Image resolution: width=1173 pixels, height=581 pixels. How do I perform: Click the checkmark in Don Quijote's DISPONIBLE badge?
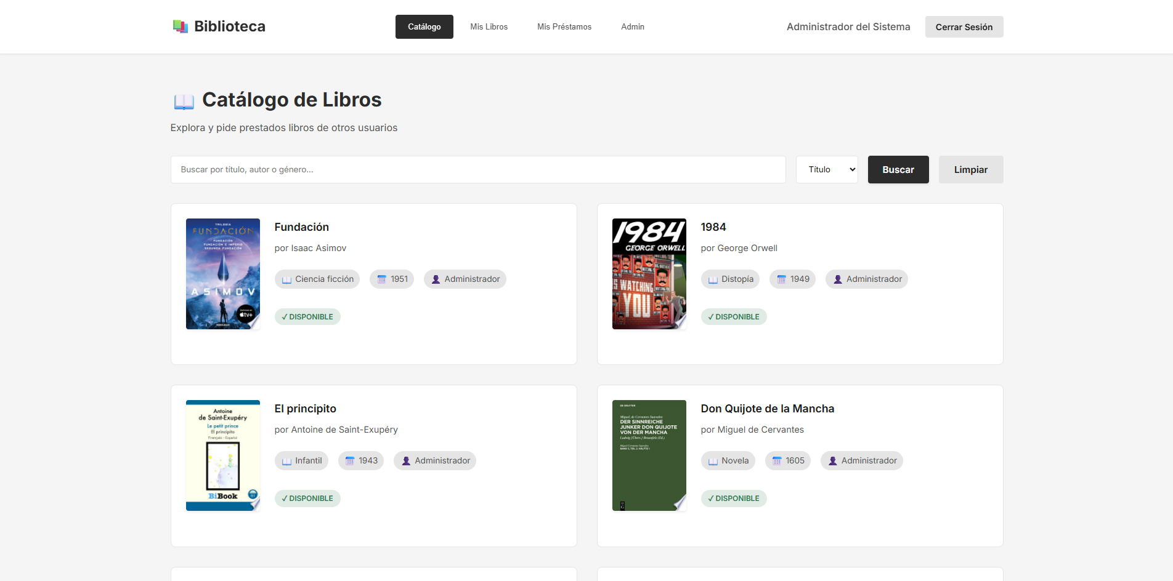tap(711, 498)
